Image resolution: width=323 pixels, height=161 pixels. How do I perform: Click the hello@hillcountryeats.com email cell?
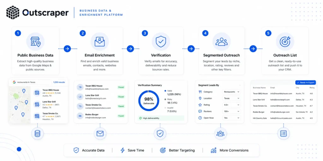coord(282,118)
